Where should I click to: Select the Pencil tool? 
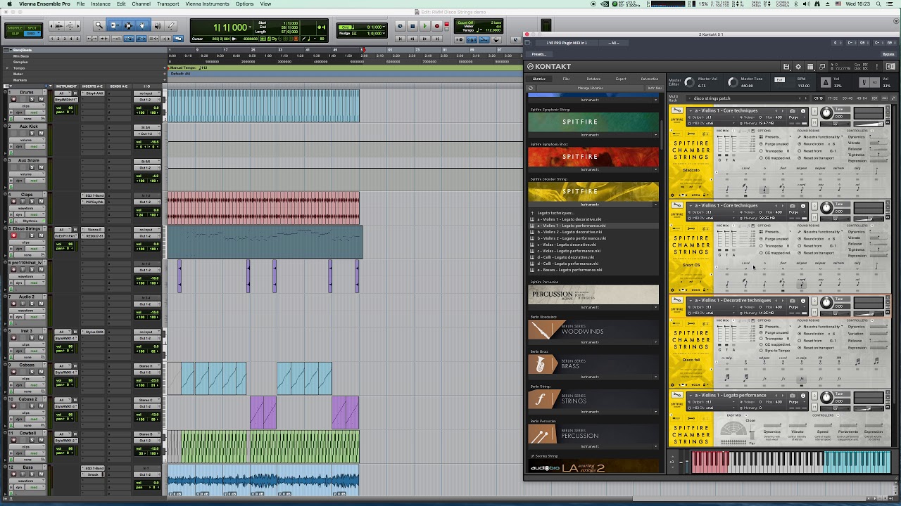point(171,26)
